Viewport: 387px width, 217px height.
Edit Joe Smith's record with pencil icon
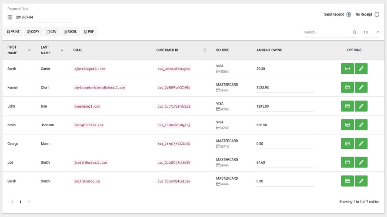[361, 162]
